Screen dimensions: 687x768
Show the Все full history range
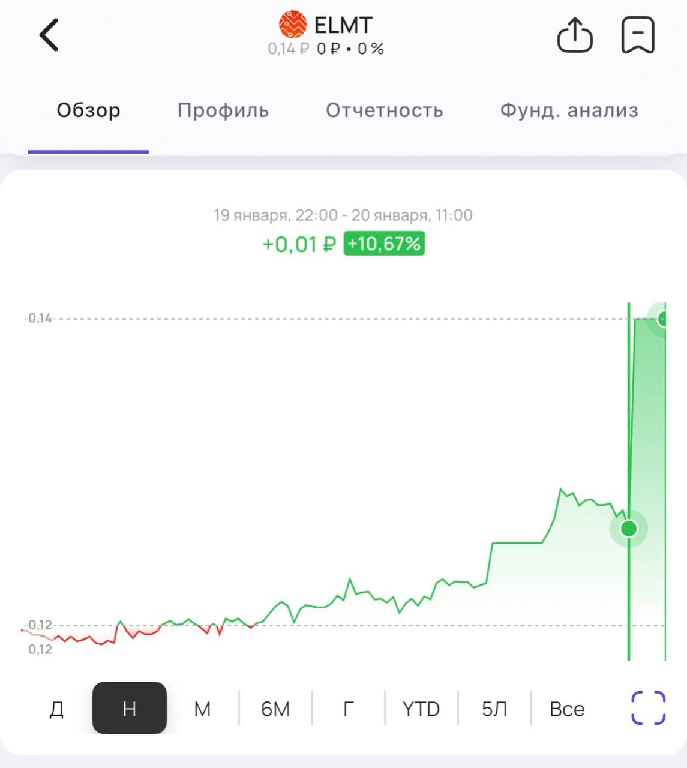566,709
